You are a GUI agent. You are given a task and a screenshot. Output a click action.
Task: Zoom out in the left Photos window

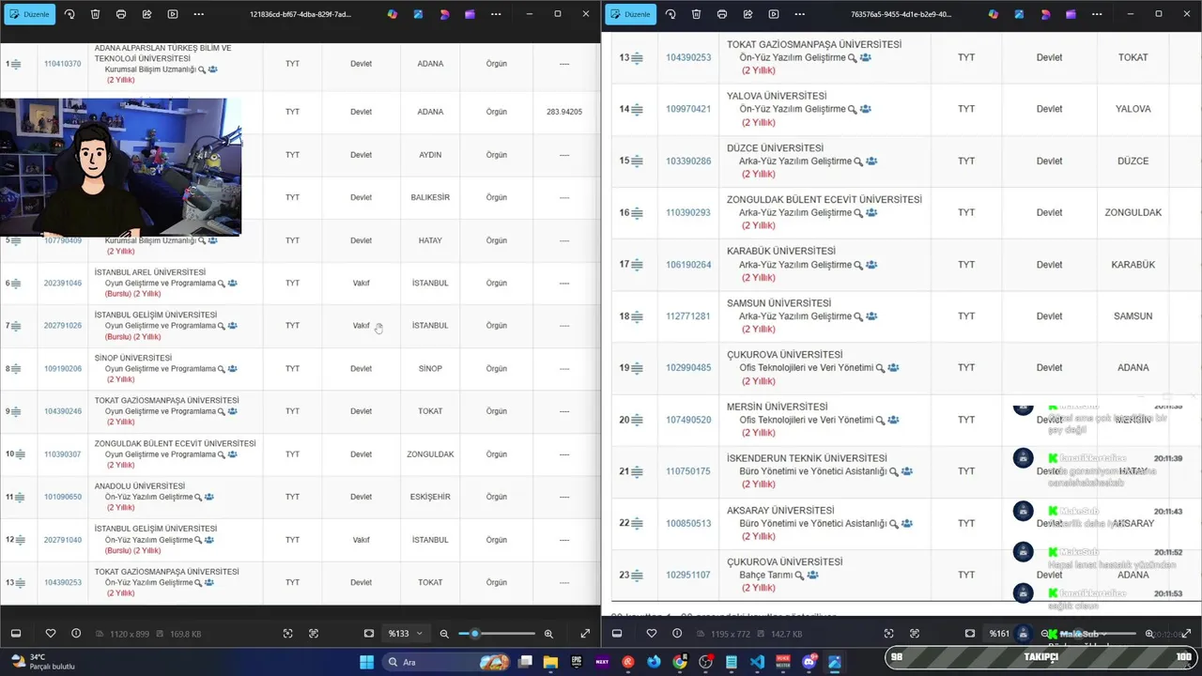tap(444, 634)
